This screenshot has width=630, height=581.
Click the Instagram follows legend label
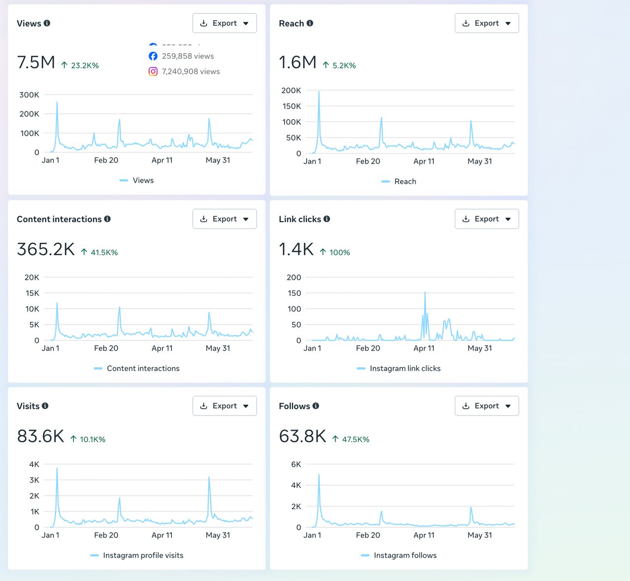tap(405, 555)
